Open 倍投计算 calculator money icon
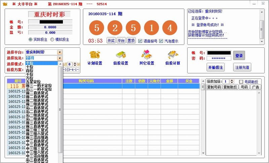This screenshot has width=269, height=163. tap(173, 55)
